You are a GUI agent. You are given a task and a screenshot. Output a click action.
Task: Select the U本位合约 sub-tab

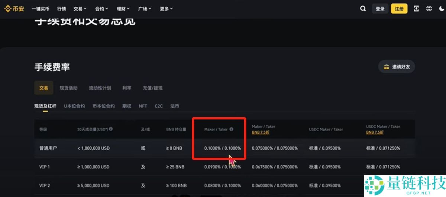point(74,106)
